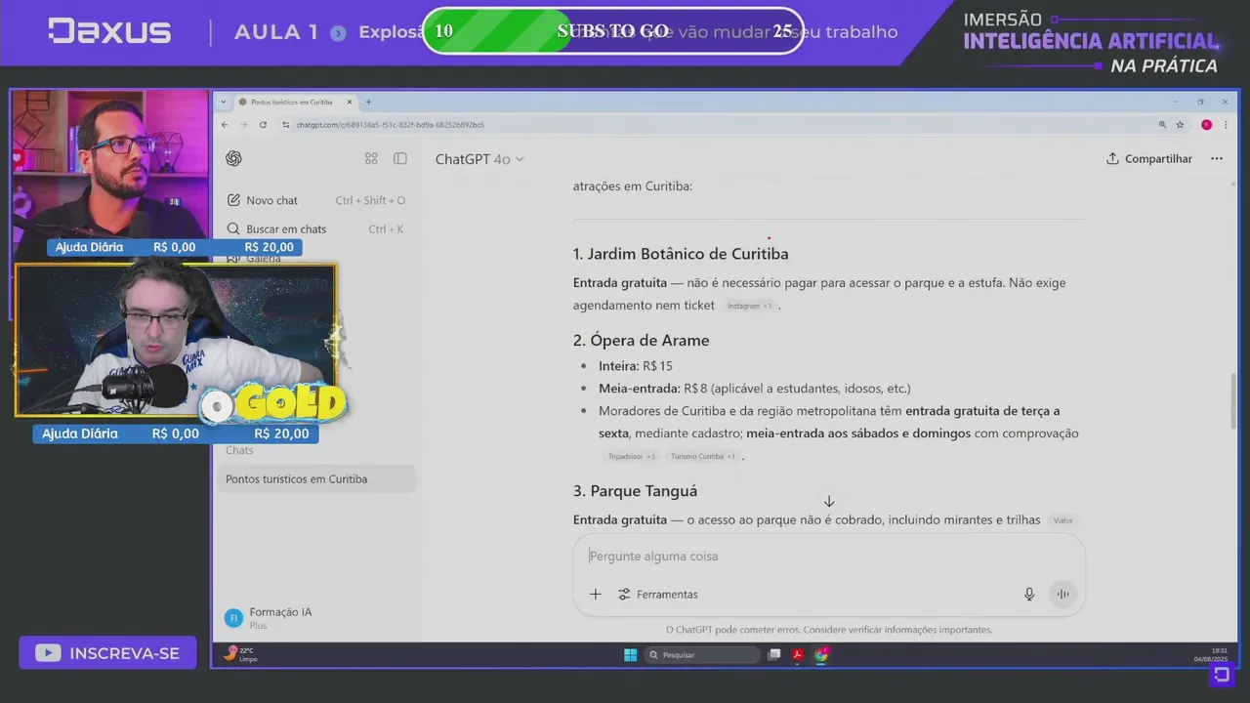Open the Formação IA account menu

click(x=316, y=617)
